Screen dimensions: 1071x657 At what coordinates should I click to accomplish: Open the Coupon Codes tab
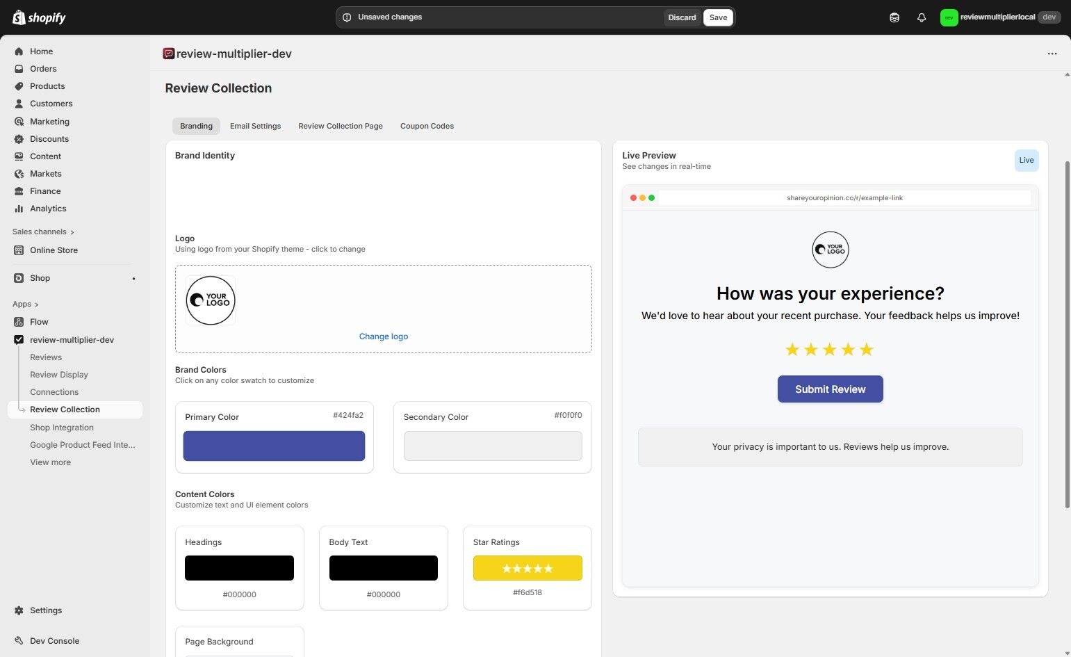coord(427,126)
